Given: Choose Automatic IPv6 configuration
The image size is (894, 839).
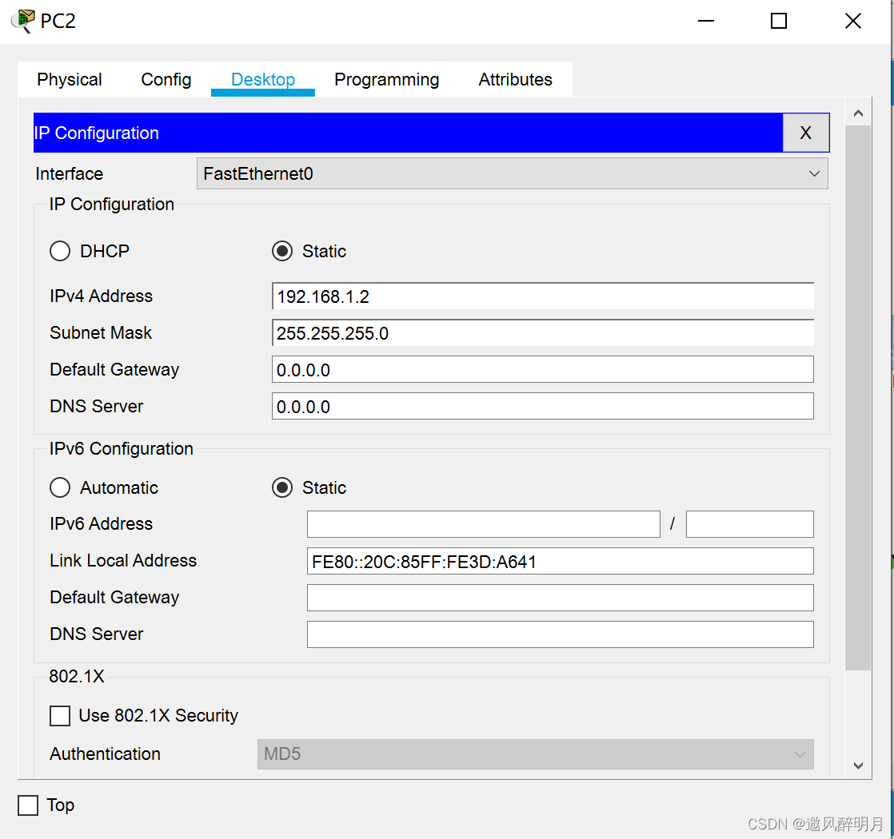Looking at the screenshot, I should (x=60, y=487).
